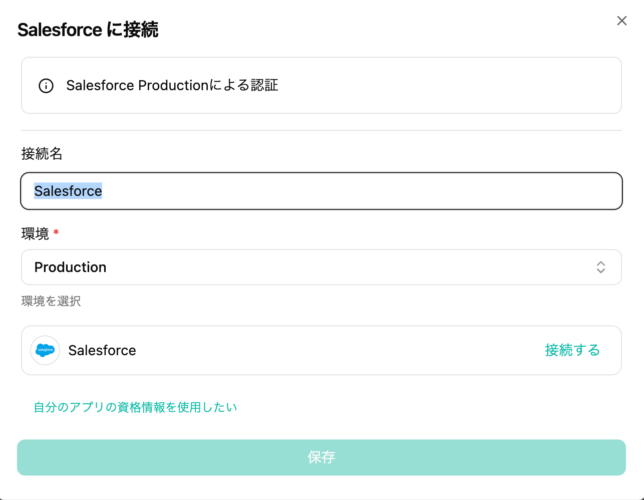The image size is (644, 500).
Task: Click the 自分のアプリの資格情報を使用したい link
Action: [x=135, y=407]
